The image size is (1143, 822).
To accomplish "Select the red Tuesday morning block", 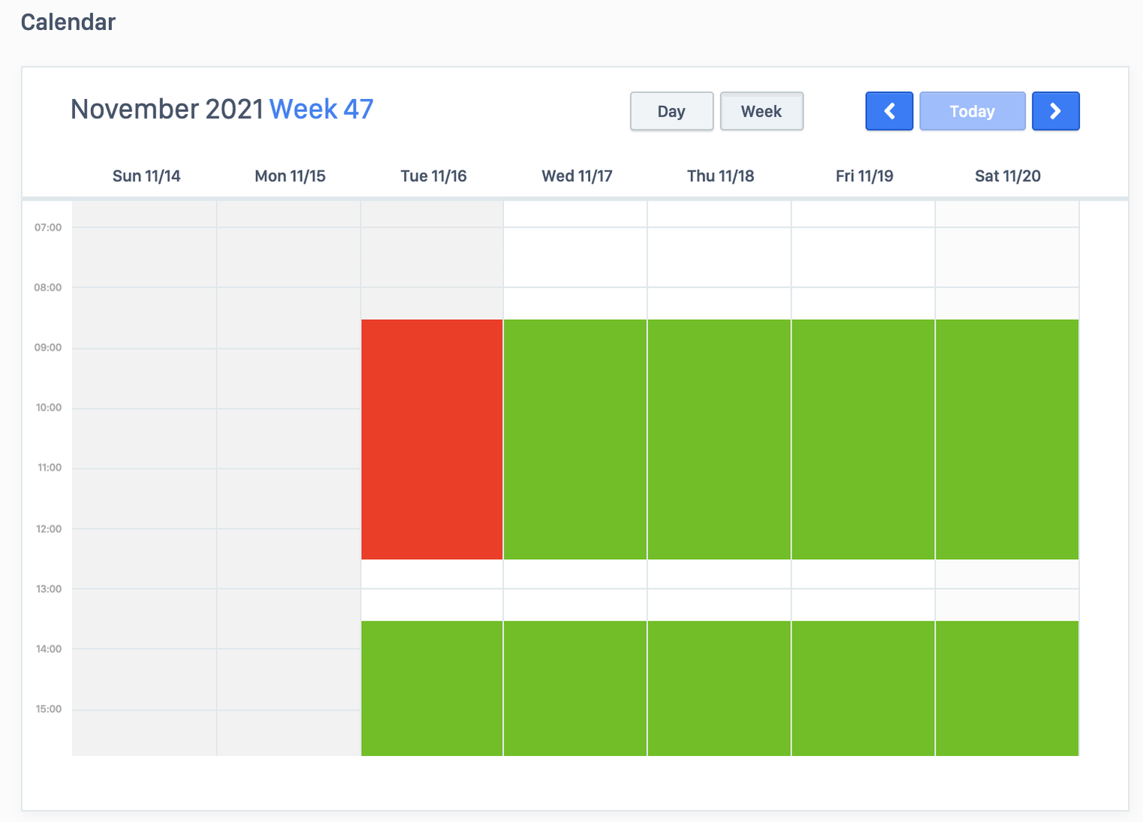I will (x=432, y=439).
